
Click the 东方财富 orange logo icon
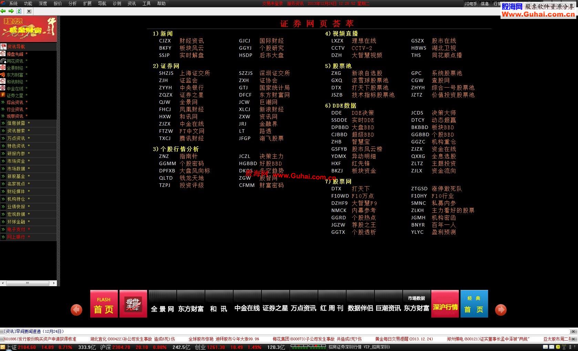[3, 74]
